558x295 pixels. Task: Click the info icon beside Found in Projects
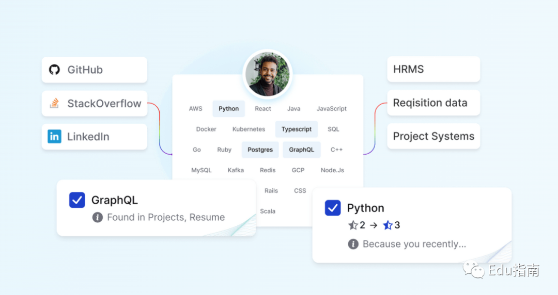coord(98,217)
